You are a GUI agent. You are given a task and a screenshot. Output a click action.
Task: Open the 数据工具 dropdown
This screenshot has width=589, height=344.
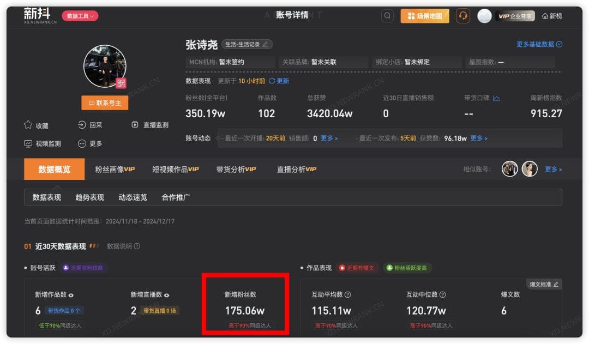pyautogui.click(x=80, y=16)
